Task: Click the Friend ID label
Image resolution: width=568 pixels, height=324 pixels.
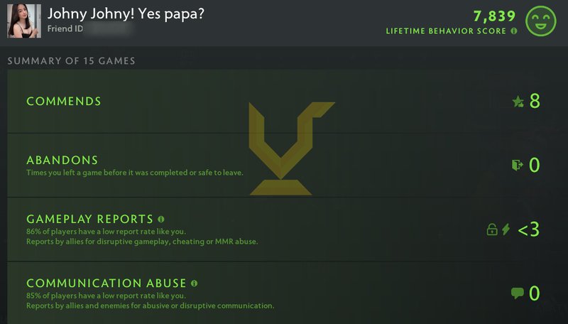Action: (x=65, y=28)
